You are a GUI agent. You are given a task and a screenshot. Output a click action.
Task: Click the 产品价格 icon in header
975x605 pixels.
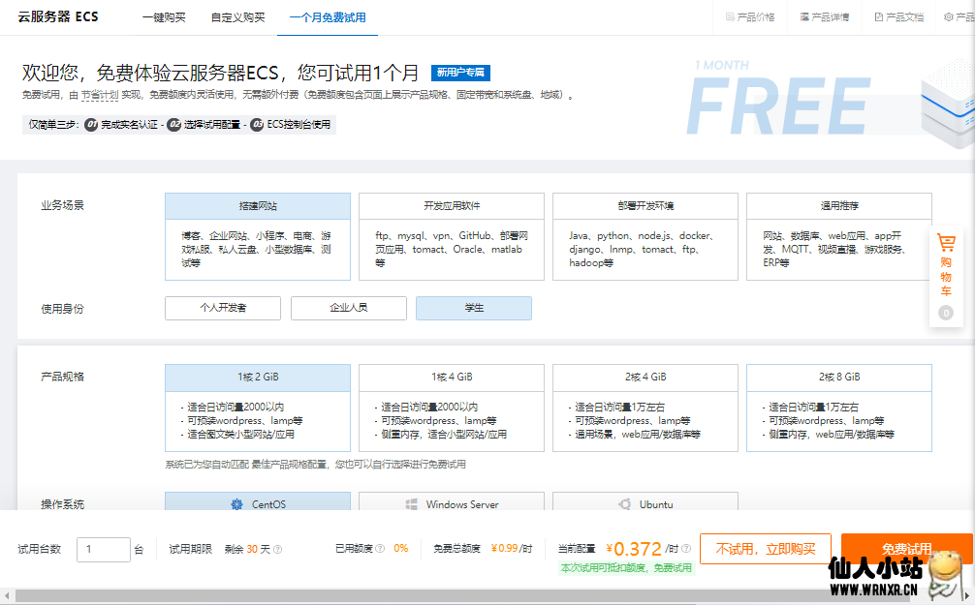point(730,16)
